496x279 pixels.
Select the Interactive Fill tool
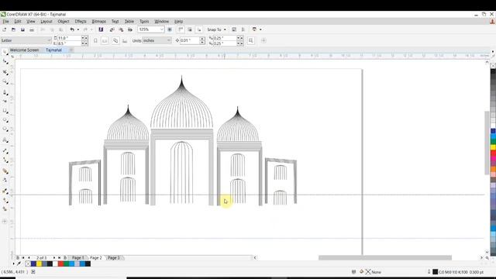5,200
